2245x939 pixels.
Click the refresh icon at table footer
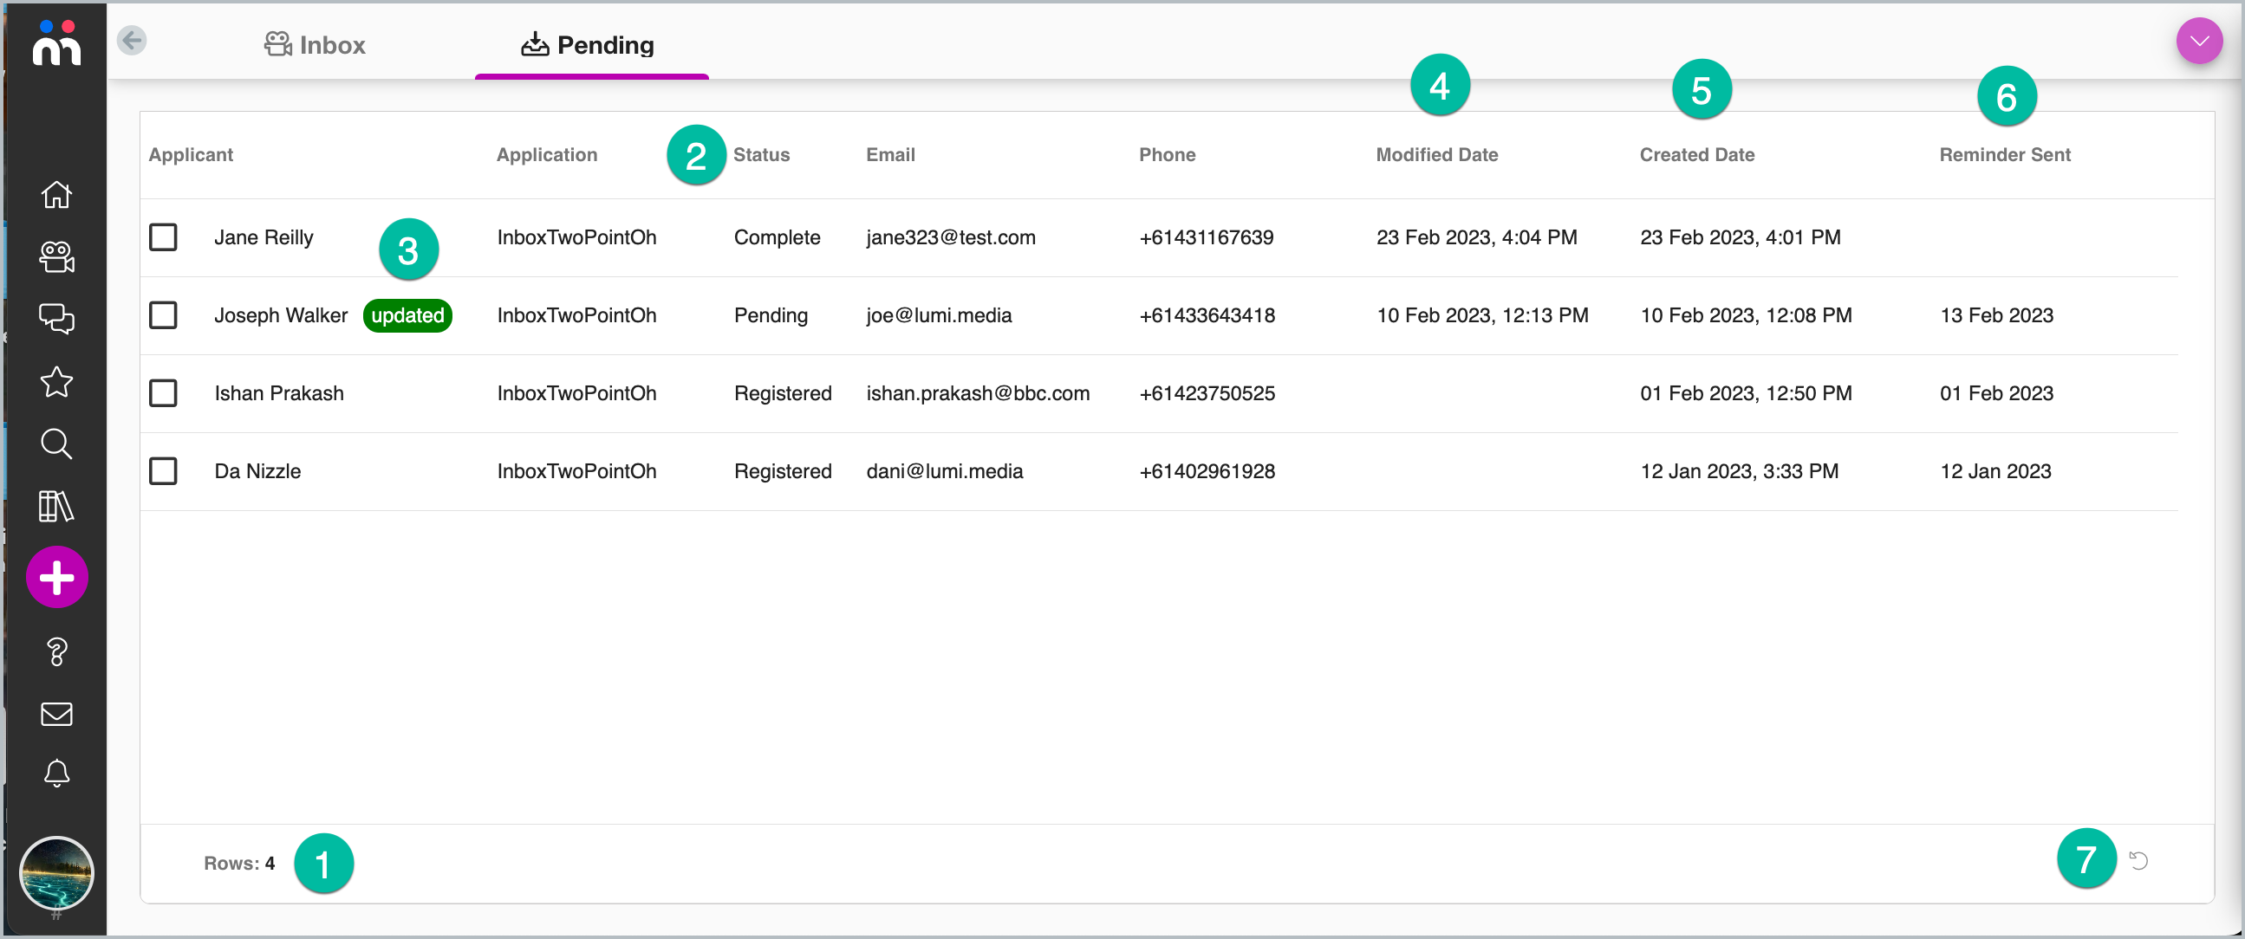pyautogui.click(x=2138, y=860)
